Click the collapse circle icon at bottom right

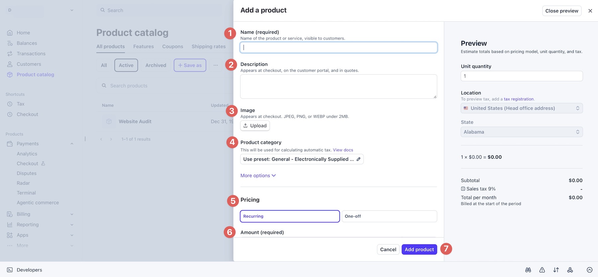[x=590, y=270]
